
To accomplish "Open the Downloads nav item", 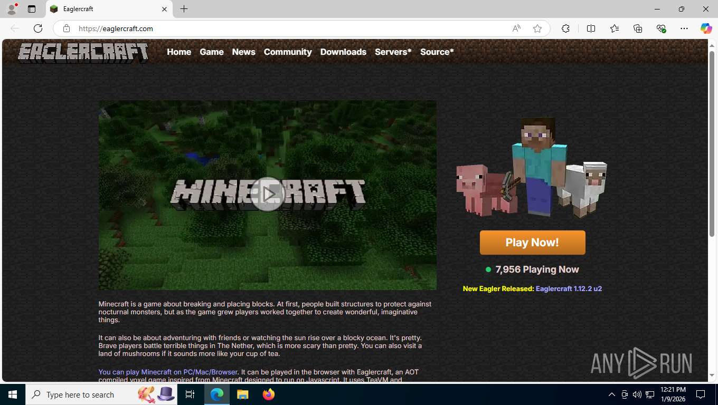I will [x=343, y=52].
